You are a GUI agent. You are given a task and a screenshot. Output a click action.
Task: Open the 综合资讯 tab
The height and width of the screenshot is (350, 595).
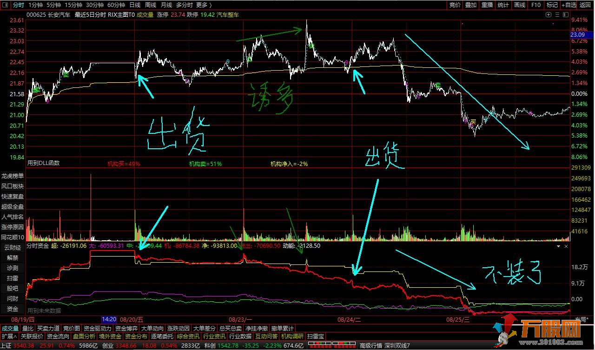pyautogui.click(x=188, y=337)
